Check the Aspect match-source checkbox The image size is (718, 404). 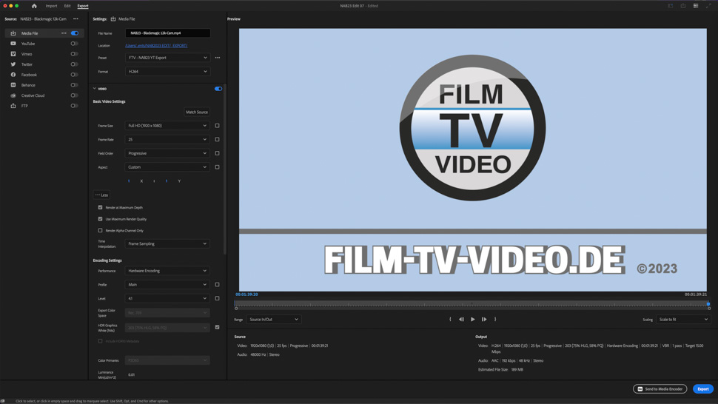pyautogui.click(x=217, y=167)
